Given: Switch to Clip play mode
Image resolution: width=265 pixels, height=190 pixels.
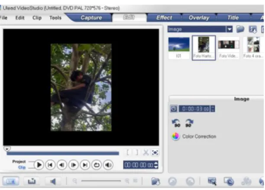Looking at the screenshot, I should click(22, 167).
